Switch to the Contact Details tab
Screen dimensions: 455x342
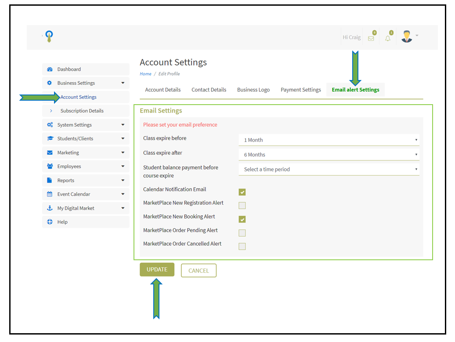pyautogui.click(x=209, y=90)
